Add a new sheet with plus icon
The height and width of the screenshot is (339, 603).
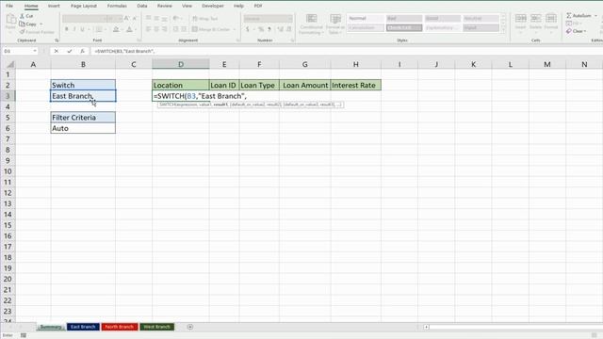(190, 327)
